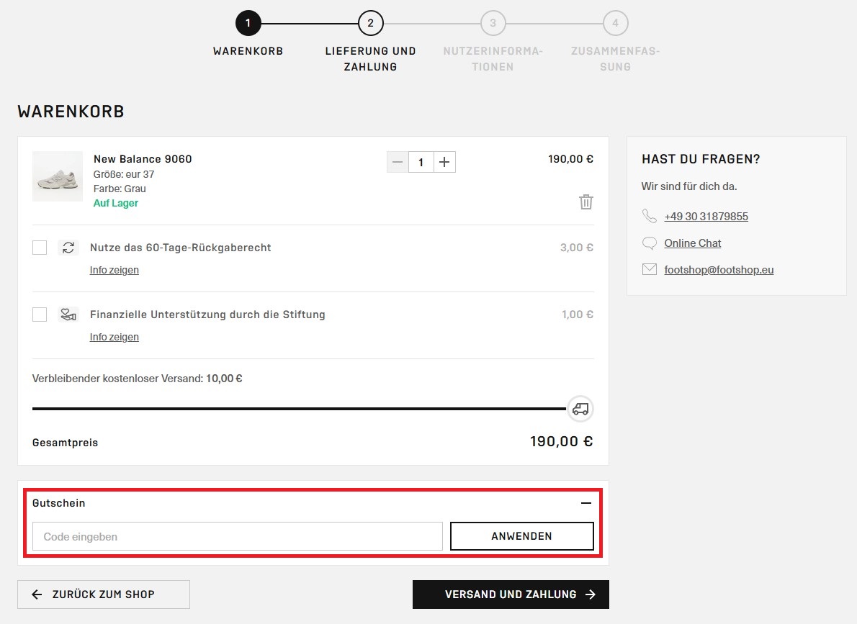Click Lieferung und Zahlung step label

point(371,59)
